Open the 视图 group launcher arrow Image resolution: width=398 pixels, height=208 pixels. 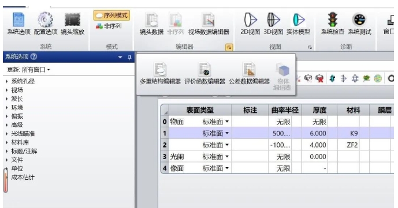[310, 47]
